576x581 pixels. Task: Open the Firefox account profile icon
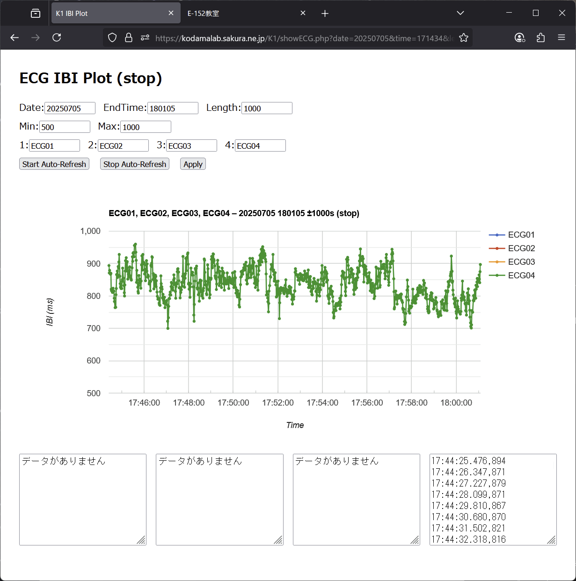click(x=519, y=37)
